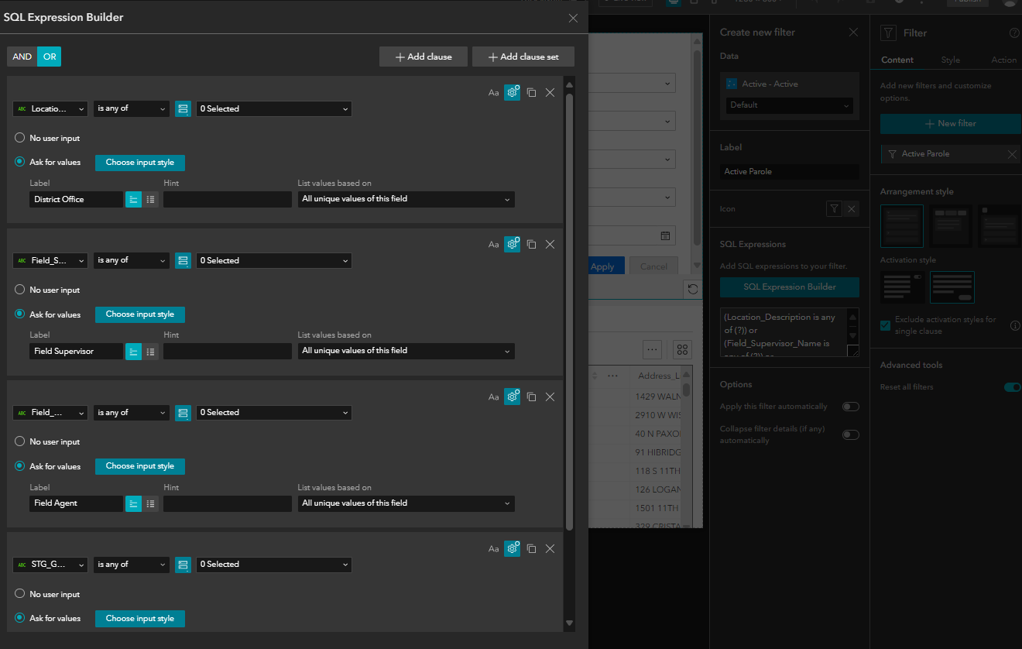
Task: Switch to the Style tab in Filter panel
Action: tap(951, 60)
